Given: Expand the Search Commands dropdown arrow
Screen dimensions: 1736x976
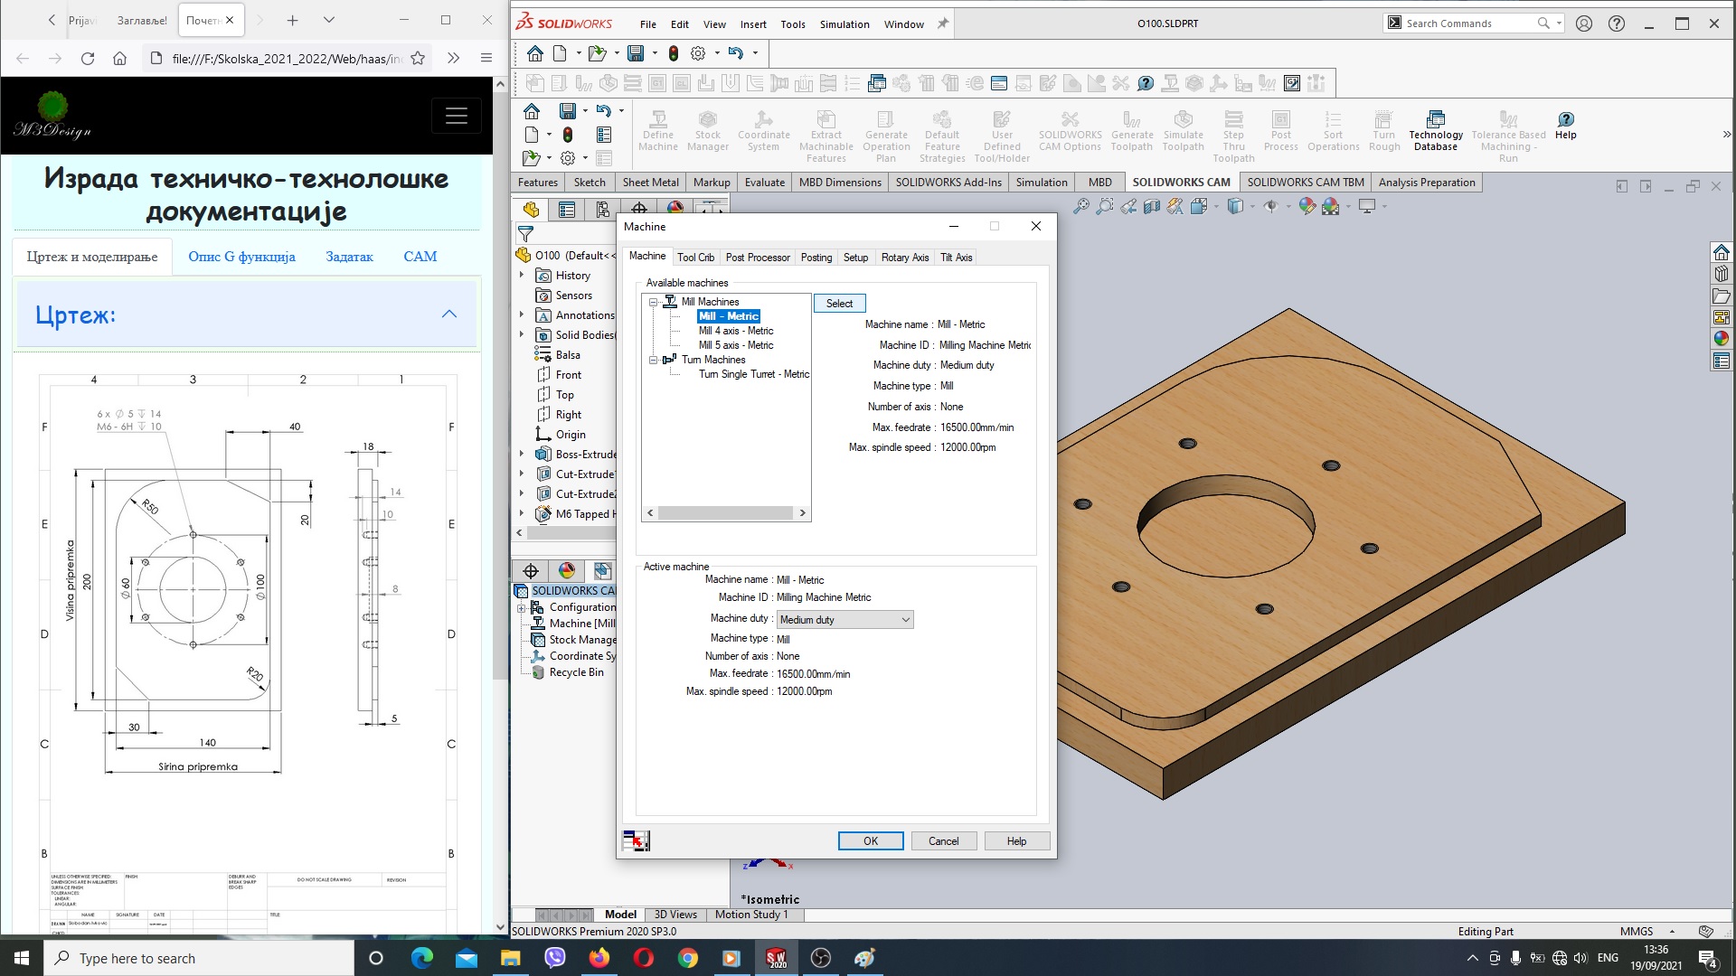Looking at the screenshot, I should [1560, 23].
